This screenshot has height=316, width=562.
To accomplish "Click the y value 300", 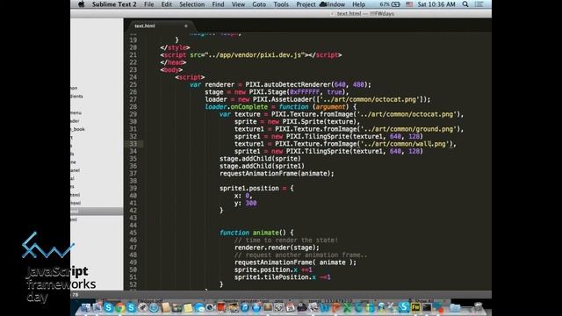I will click(251, 203).
